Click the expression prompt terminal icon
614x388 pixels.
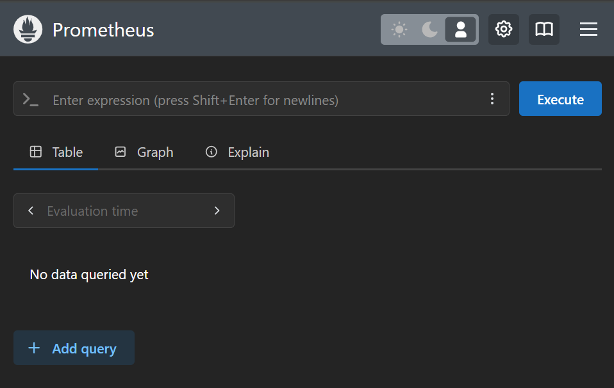click(x=31, y=100)
